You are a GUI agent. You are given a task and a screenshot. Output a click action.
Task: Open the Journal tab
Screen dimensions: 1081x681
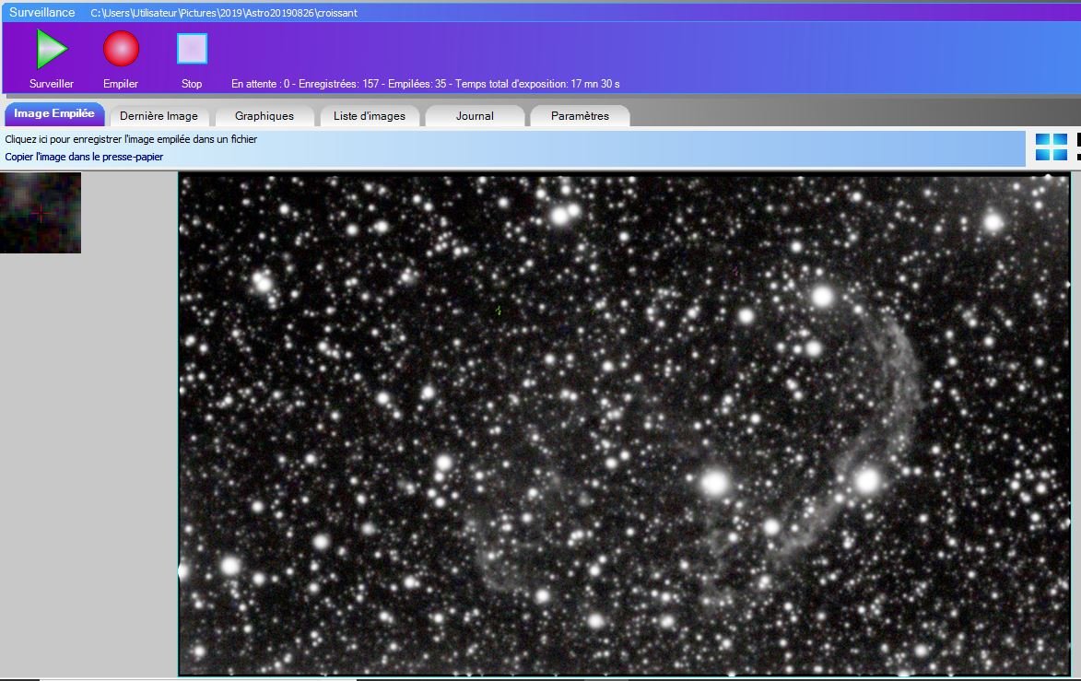point(475,116)
